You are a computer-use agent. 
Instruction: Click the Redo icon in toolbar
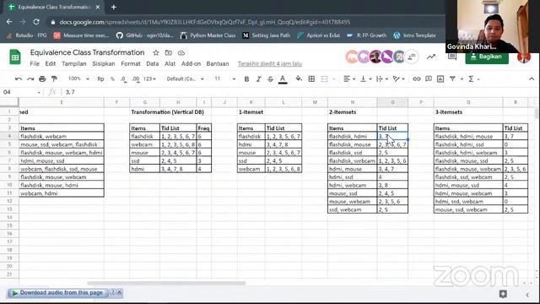coord(30,79)
